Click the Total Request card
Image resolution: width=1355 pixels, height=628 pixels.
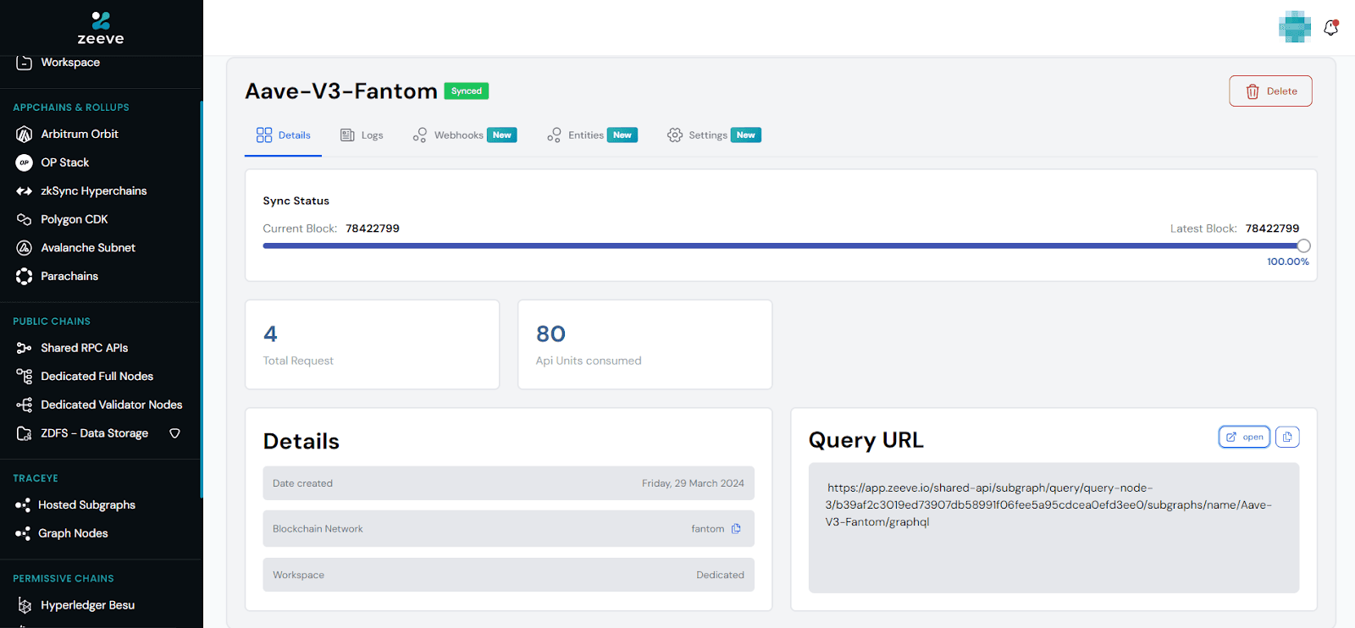click(372, 344)
